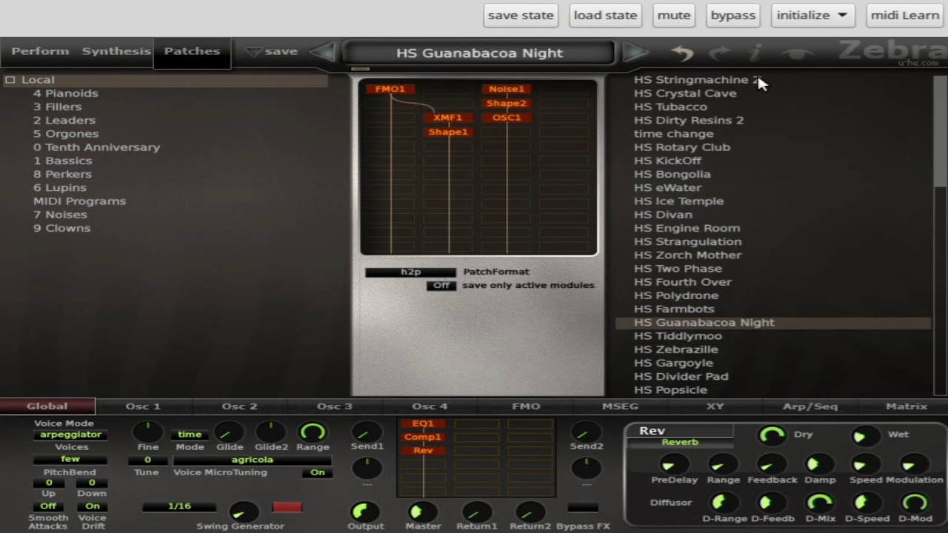Open the 1/16 swing rate selector

[179, 506]
